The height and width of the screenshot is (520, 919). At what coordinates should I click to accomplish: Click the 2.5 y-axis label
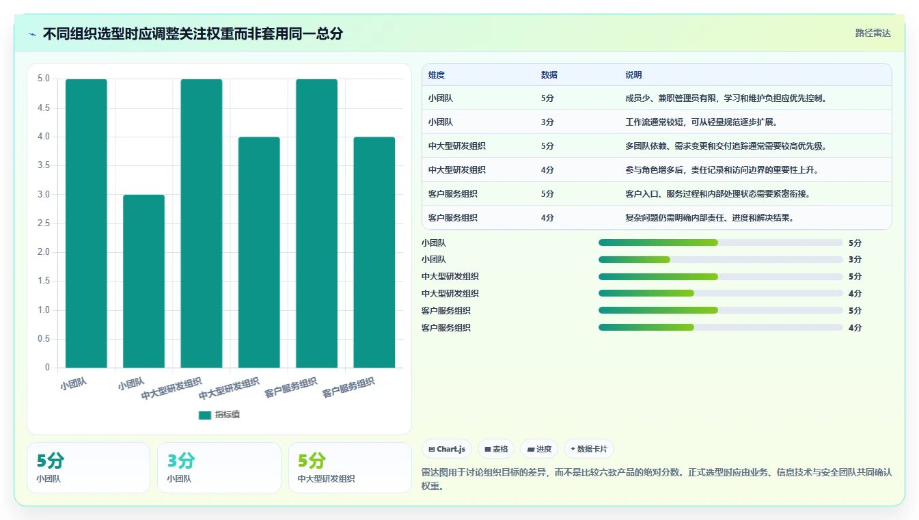click(x=43, y=223)
